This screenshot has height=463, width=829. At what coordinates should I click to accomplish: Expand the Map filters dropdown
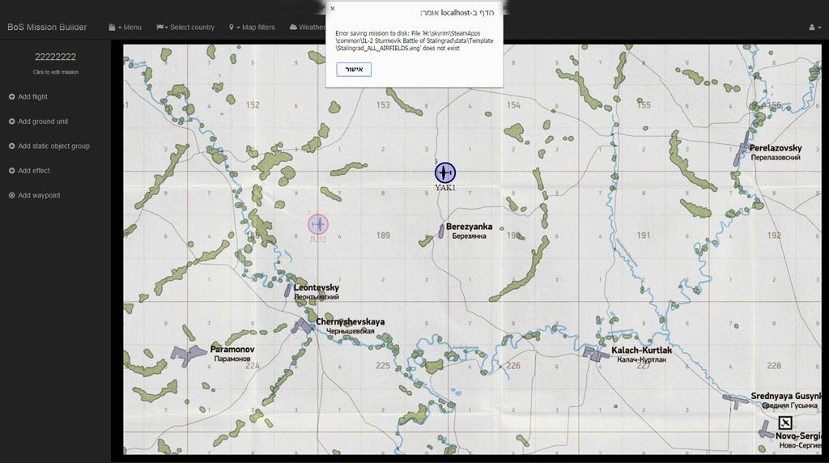(252, 28)
